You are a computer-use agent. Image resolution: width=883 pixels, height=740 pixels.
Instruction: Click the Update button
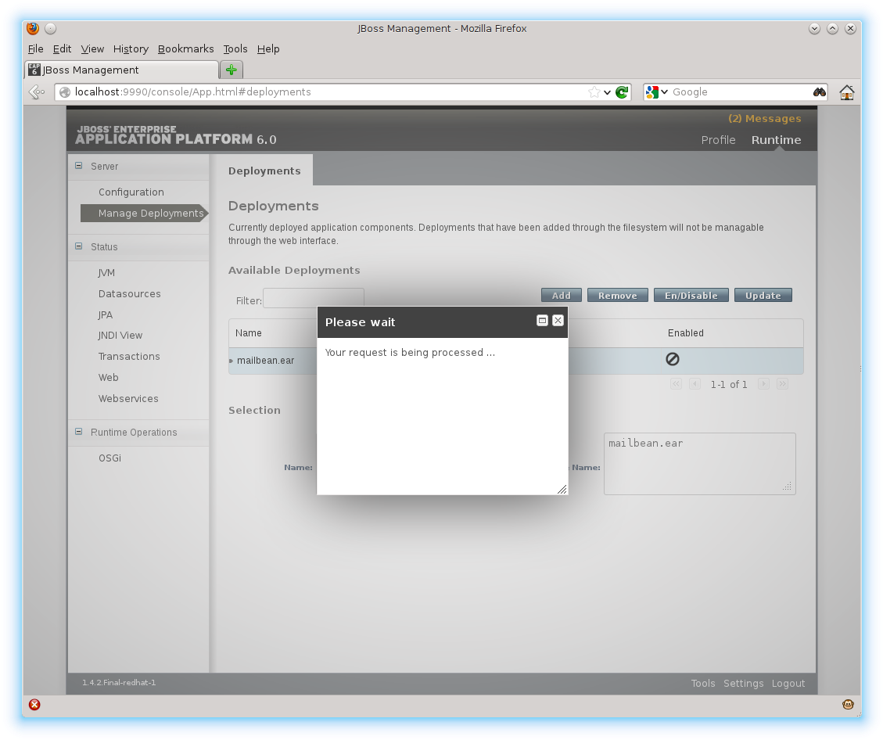pos(763,295)
